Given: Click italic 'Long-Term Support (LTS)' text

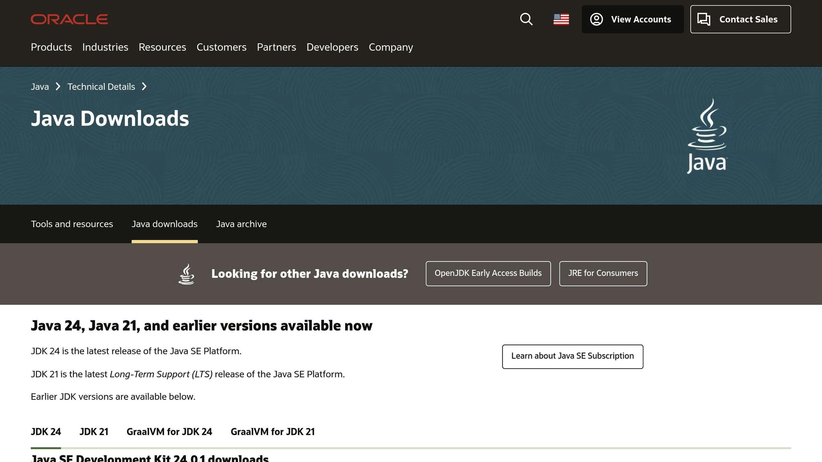Looking at the screenshot, I should [161, 375].
